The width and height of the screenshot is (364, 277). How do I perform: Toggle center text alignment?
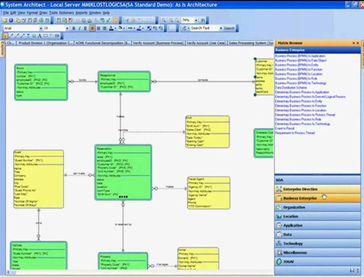tap(98, 28)
